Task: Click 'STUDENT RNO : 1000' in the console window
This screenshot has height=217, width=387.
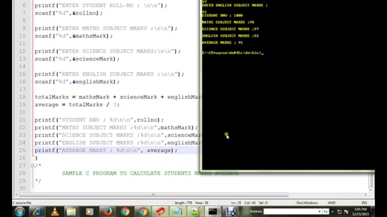Action: 222,15
